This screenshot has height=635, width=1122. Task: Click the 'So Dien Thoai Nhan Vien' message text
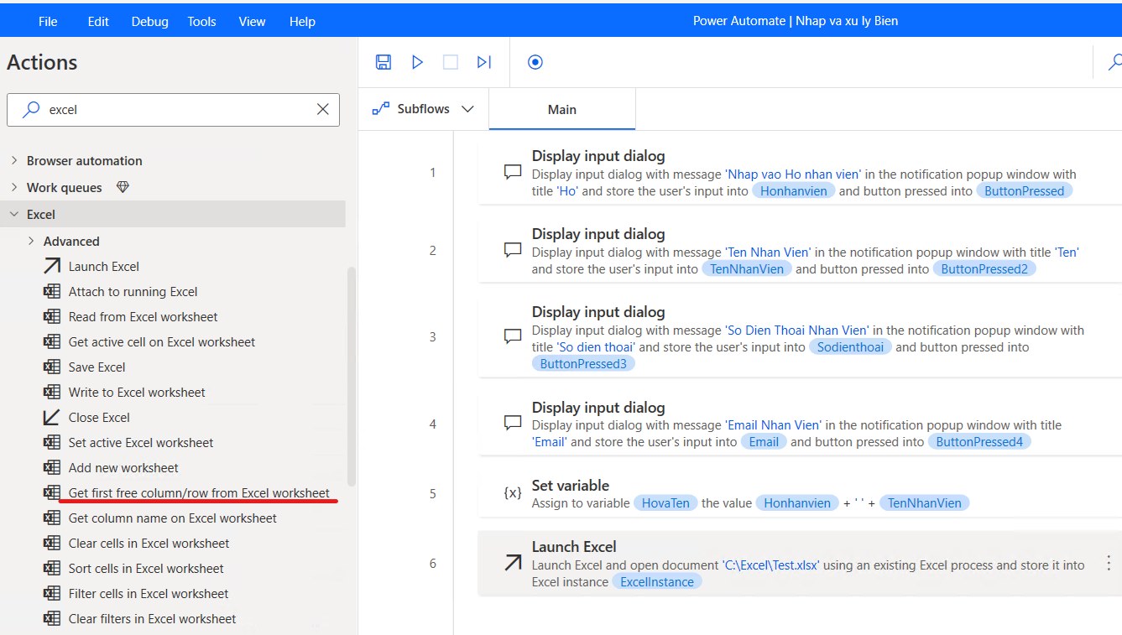click(x=796, y=331)
